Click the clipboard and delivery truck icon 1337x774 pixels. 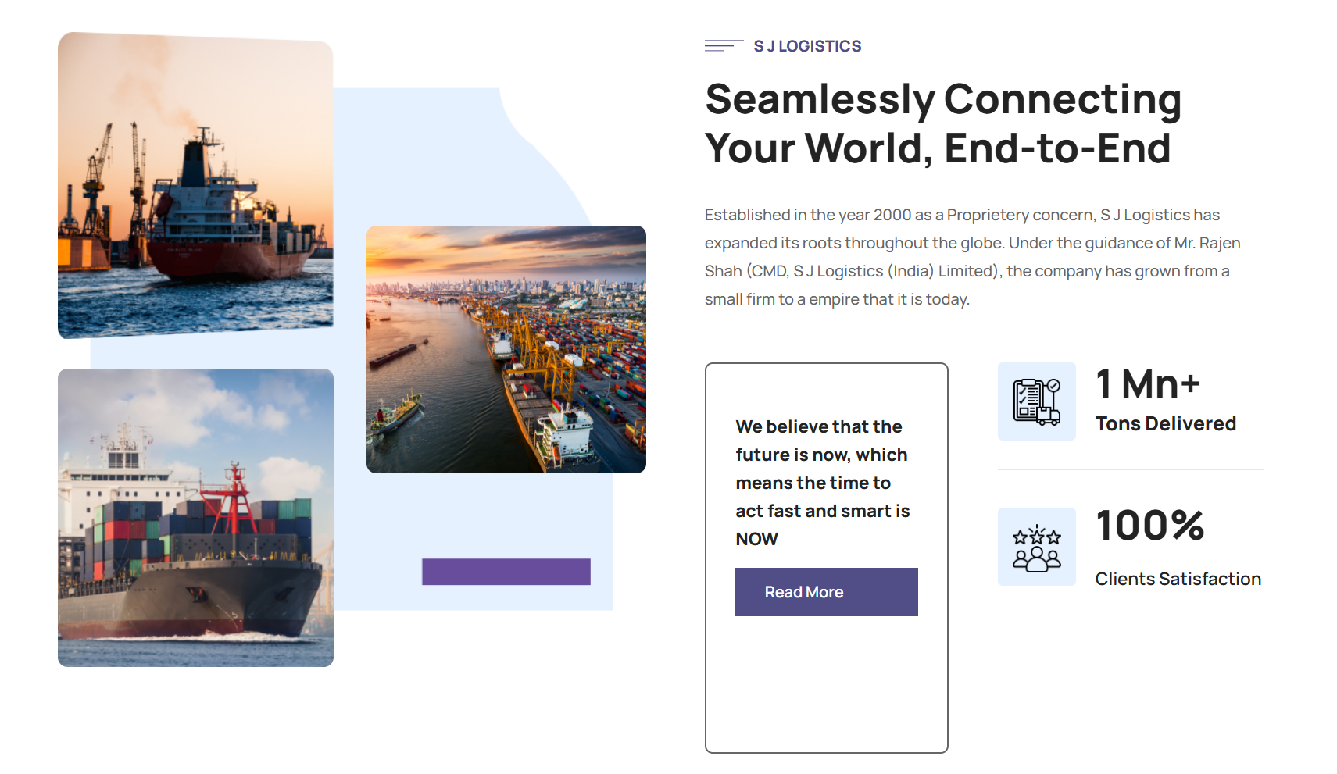click(x=1036, y=401)
